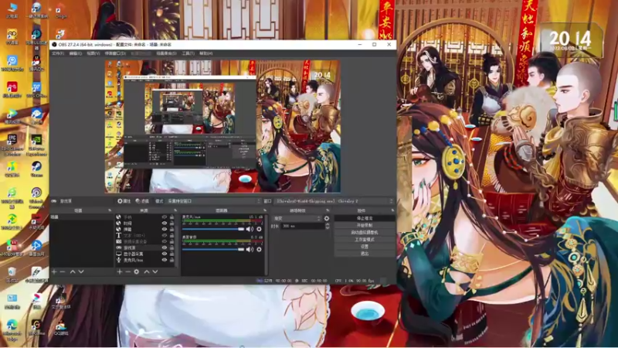Open the 文件(F) menu

pyautogui.click(x=58, y=53)
